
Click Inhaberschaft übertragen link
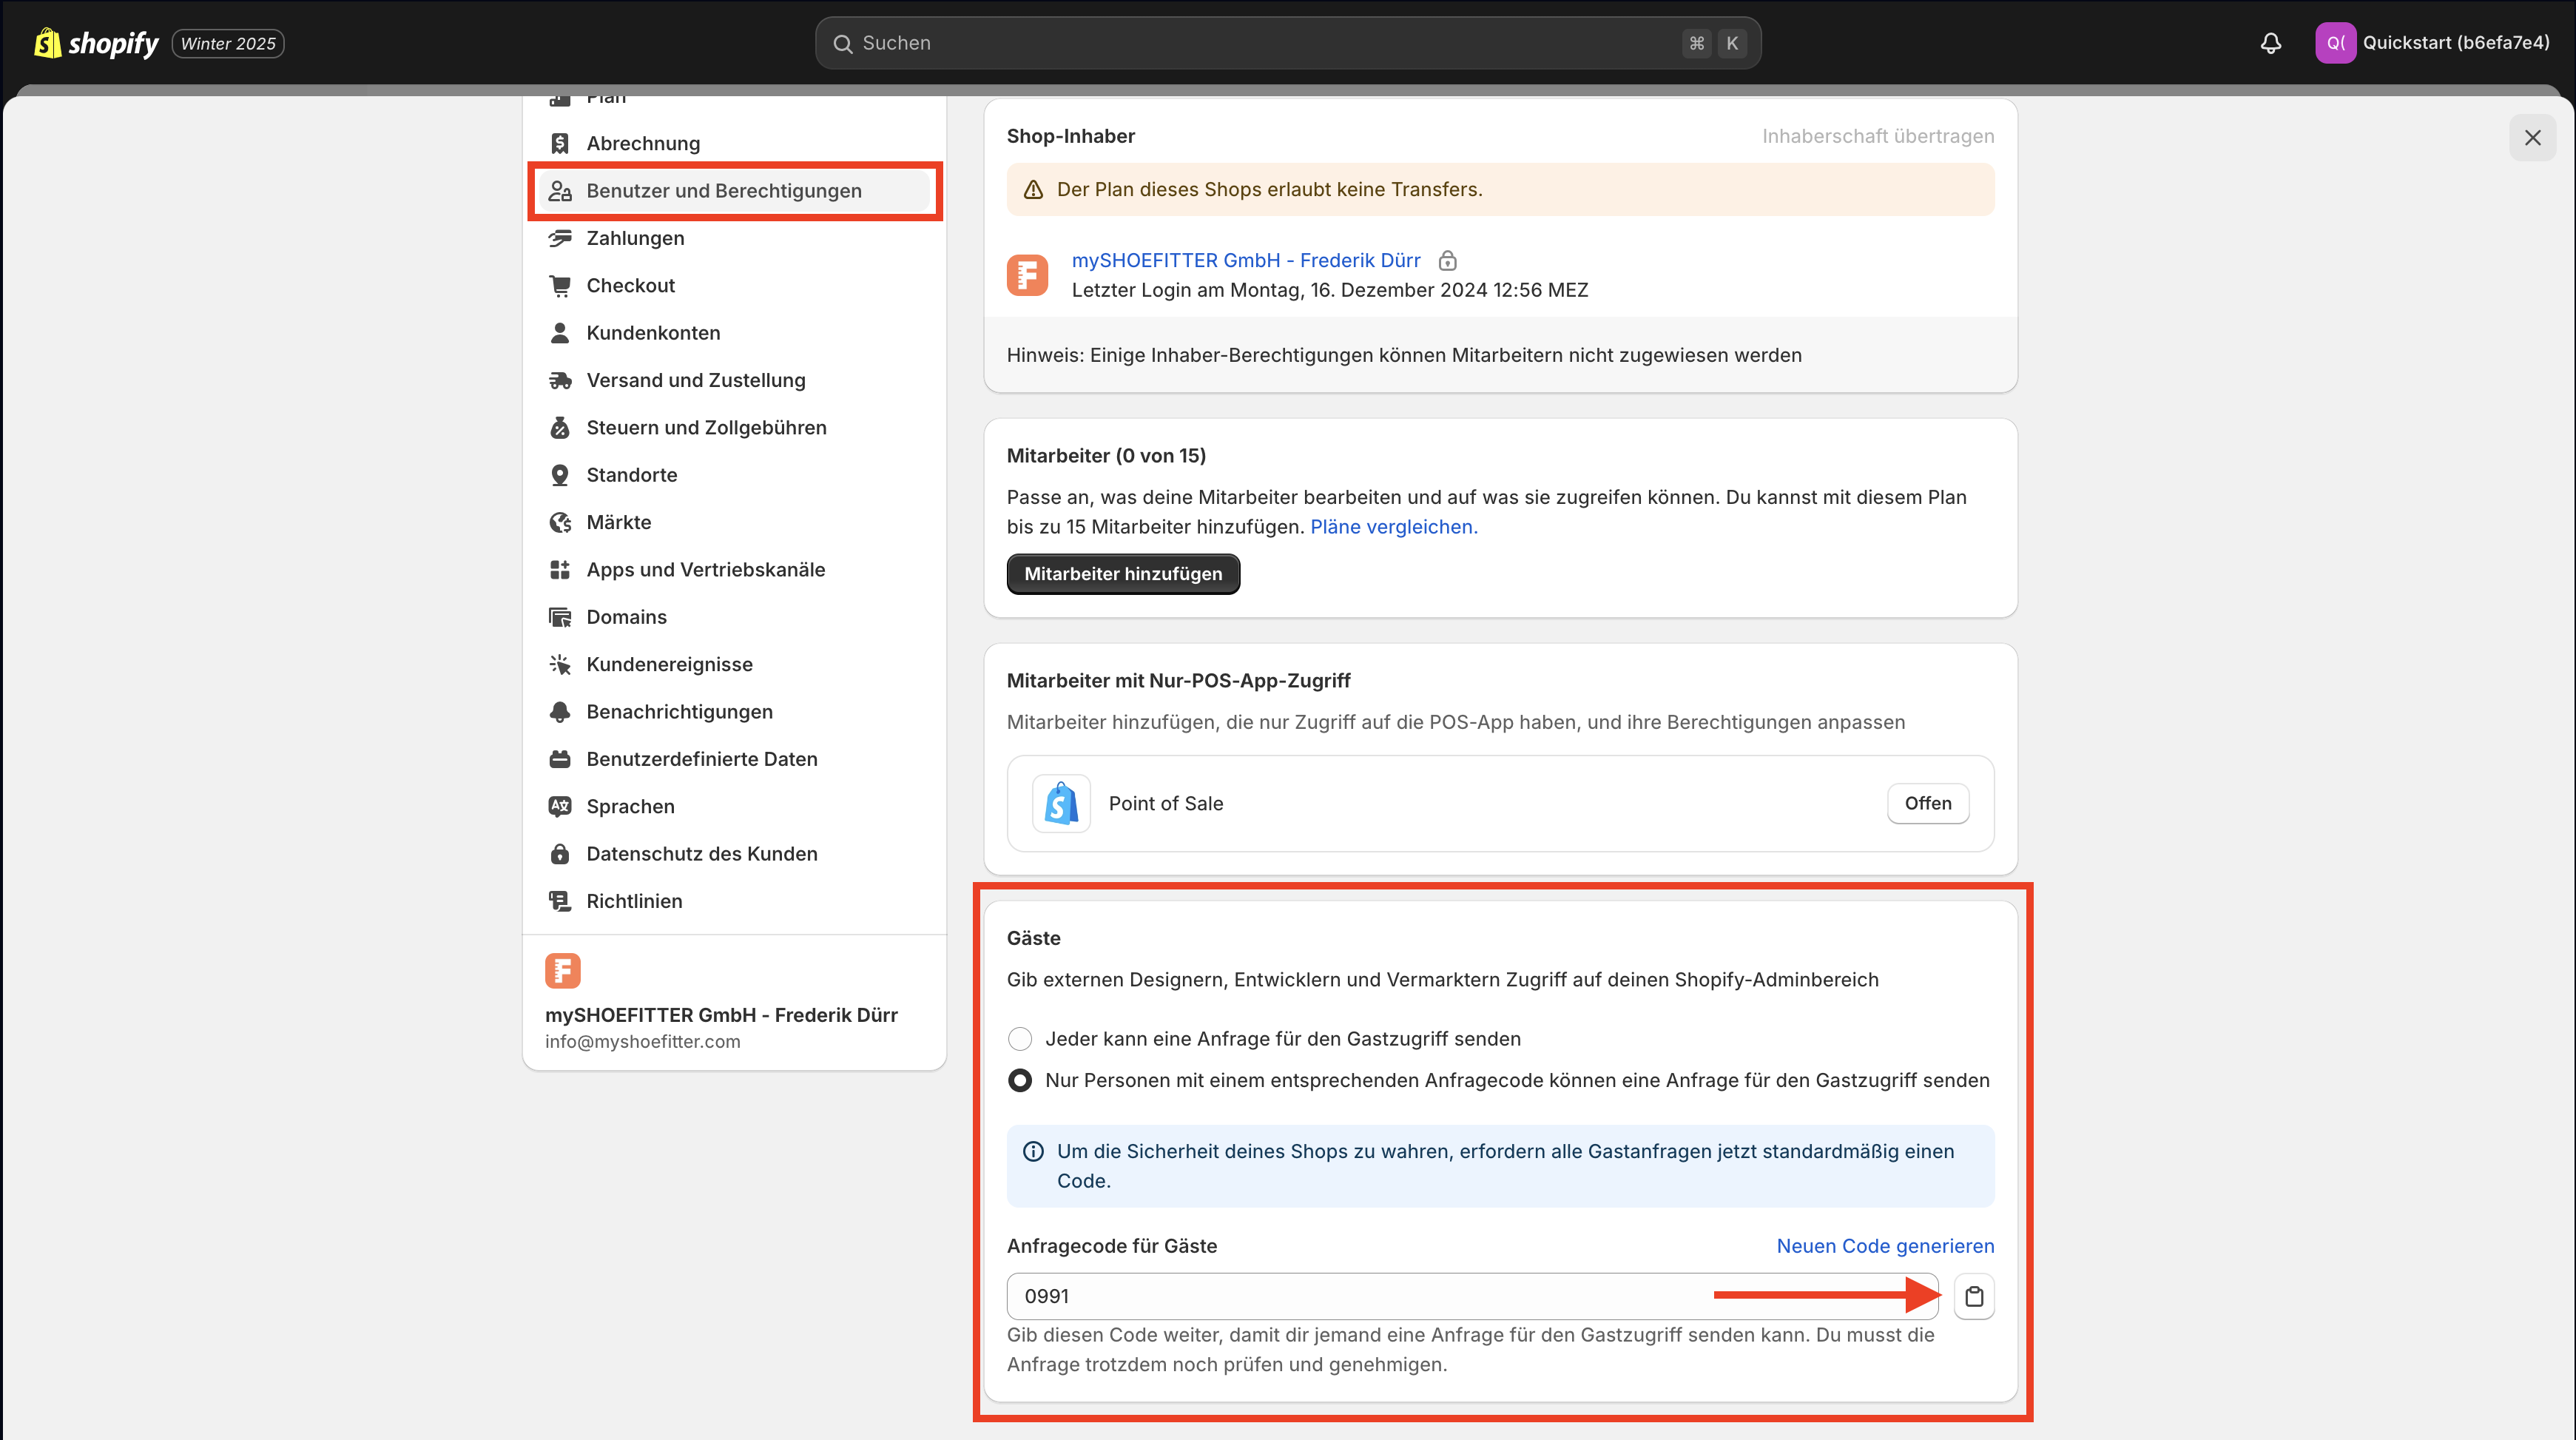(1878, 136)
